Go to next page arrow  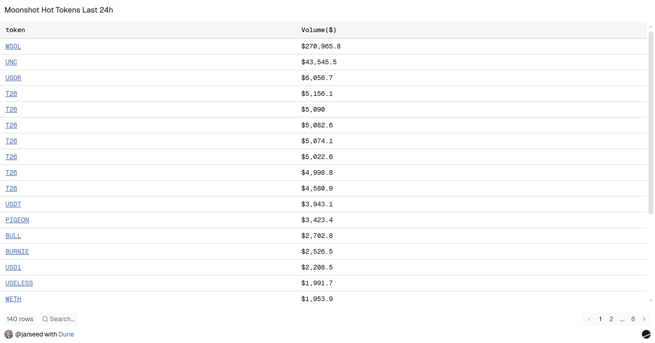coord(644,319)
